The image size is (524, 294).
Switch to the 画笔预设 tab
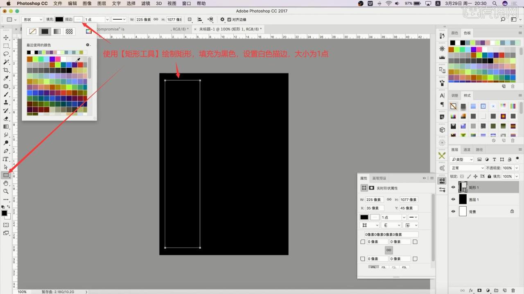379,178
